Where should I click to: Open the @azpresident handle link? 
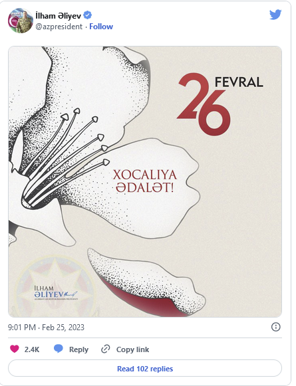(59, 27)
